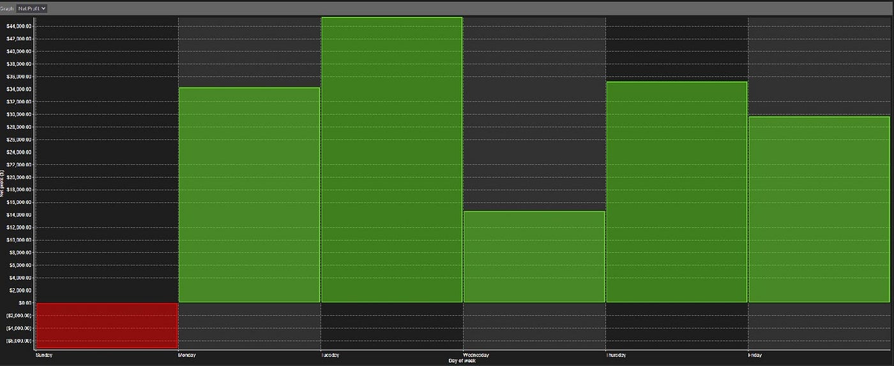Click the Sunday axis label

[x=45, y=355]
